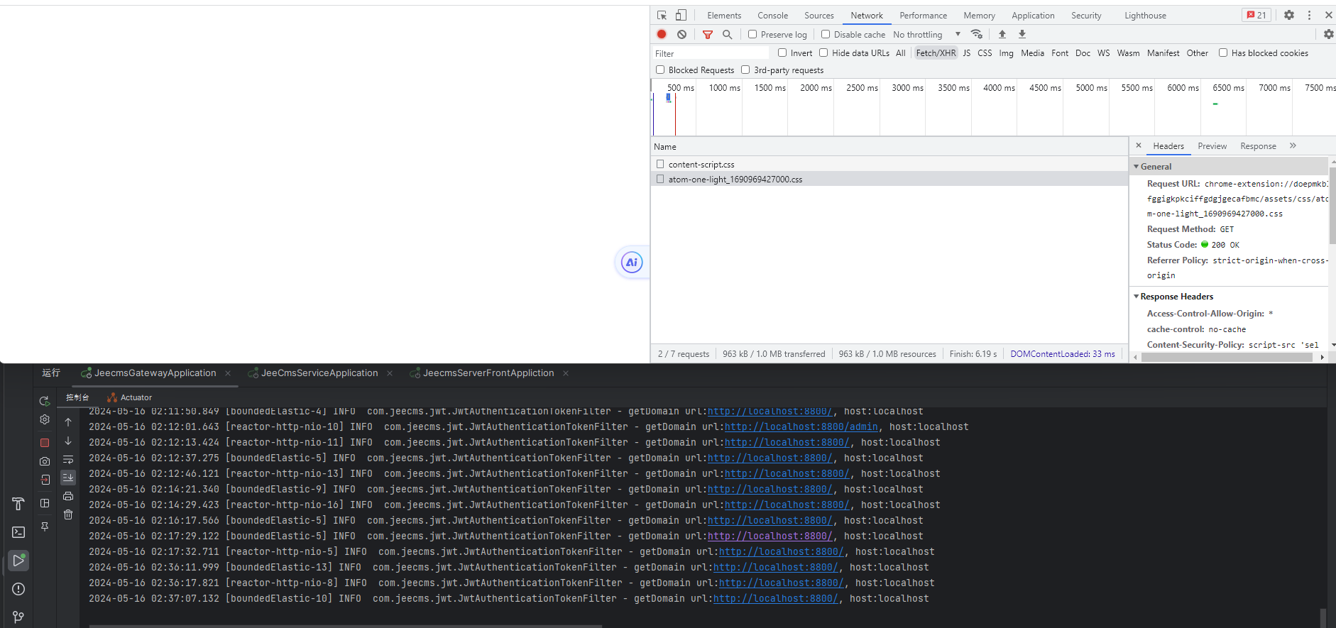Screen dimensions: 1336x628
Task: Open the JeeCmsServiceApplication run tab
Action: pyautogui.click(x=319, y=373)
